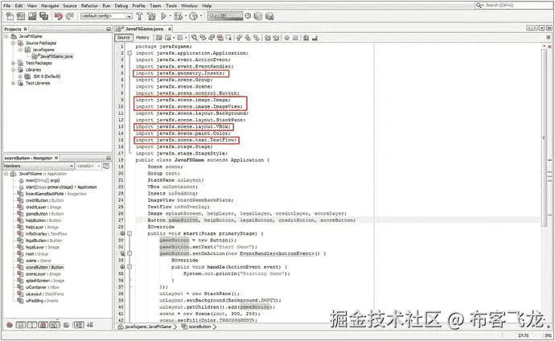The image size is (555, 341).
Task: Toggle Show Non-Public Members in Navigator
Action: tap(43, 325)
